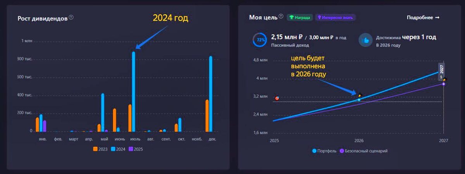The image size is (465, 174).
Task: Click the purple safe-scenario point at 2027
Action: point(443,84)
